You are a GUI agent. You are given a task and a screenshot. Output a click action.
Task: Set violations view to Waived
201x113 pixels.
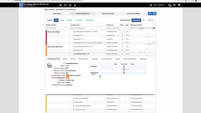point(150,20)
